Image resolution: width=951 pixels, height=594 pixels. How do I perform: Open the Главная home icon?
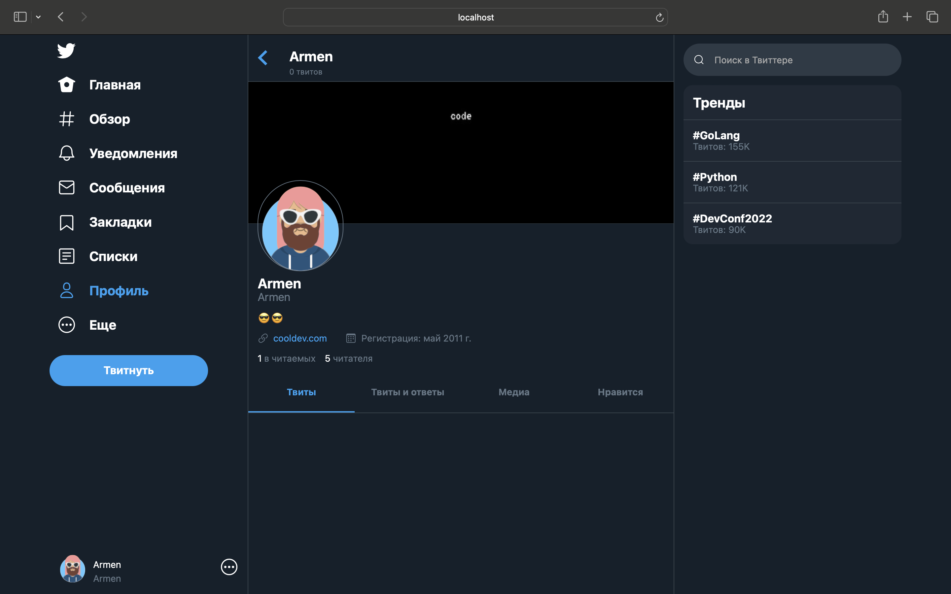point(66,84)
